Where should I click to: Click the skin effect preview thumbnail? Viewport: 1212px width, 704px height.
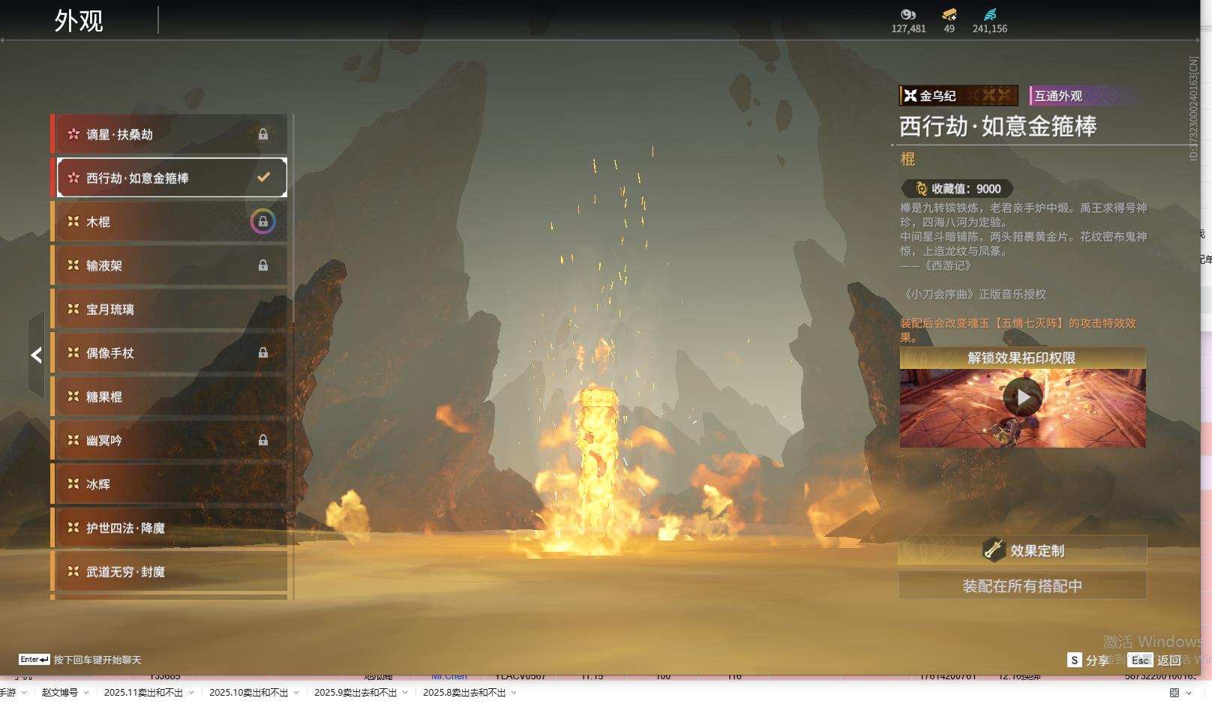coord(1022,408)
